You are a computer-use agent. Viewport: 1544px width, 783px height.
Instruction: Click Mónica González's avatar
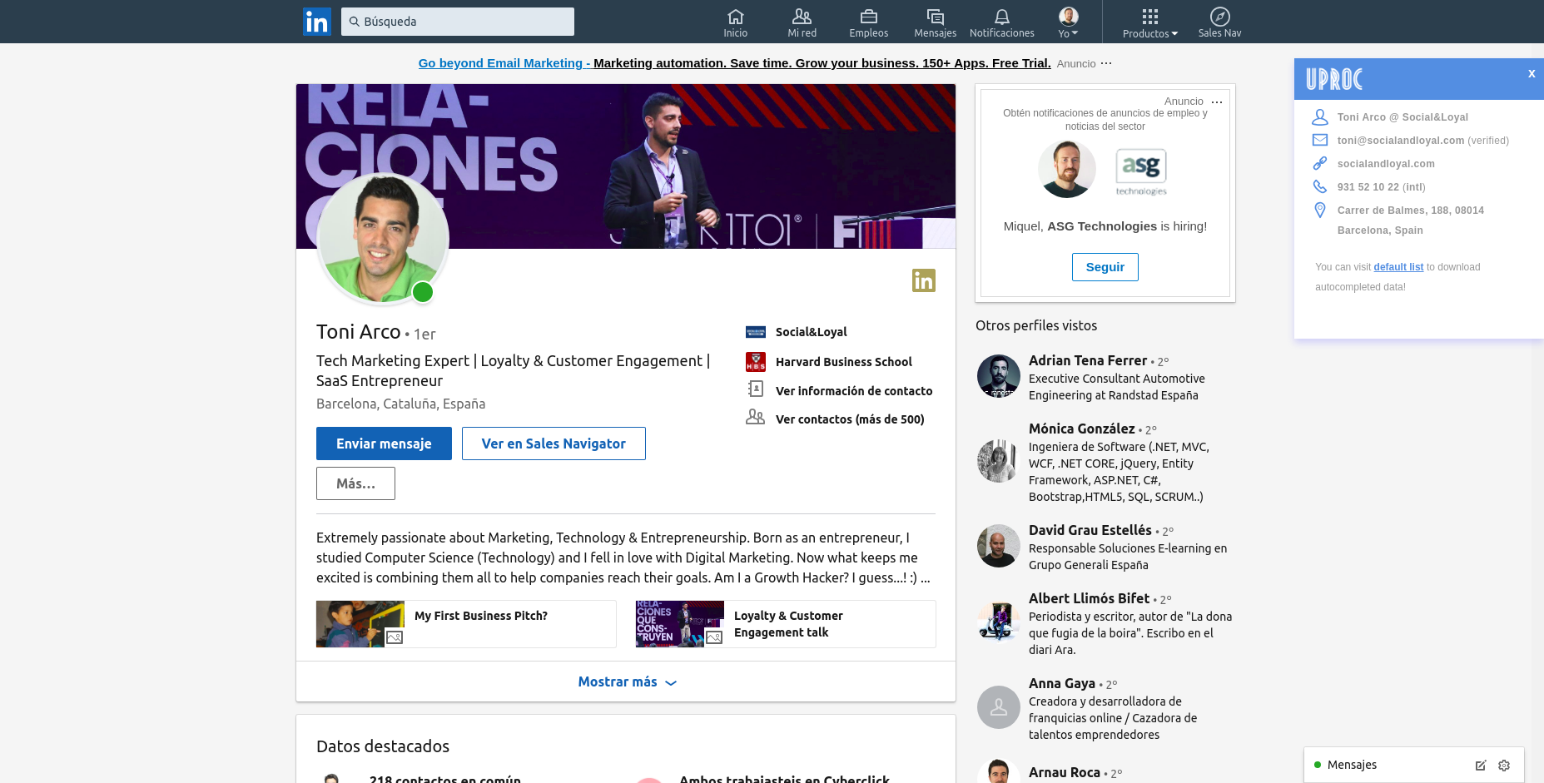pyautogui.click(x=999, y=461)
